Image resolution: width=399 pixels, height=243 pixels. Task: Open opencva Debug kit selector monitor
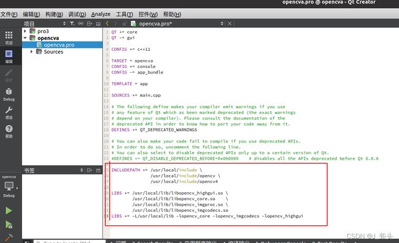[9, 187]
